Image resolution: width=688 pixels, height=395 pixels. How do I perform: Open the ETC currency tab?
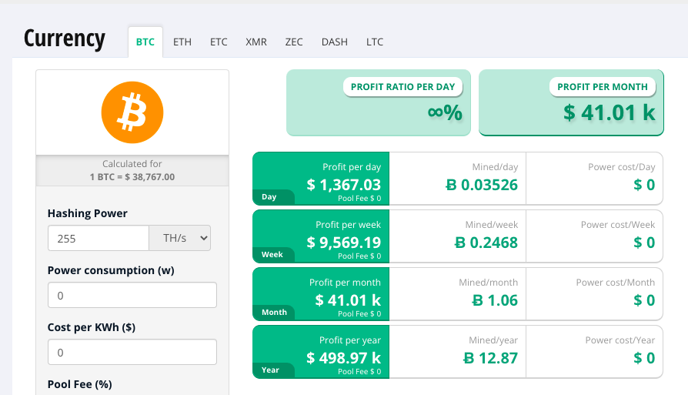coord(219,42)
